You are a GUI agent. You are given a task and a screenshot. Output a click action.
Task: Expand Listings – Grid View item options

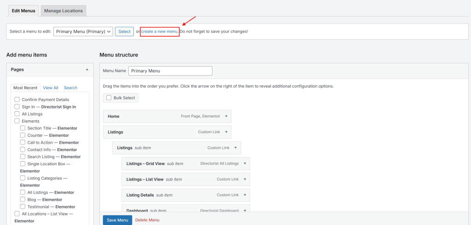[x=245, y=163]
